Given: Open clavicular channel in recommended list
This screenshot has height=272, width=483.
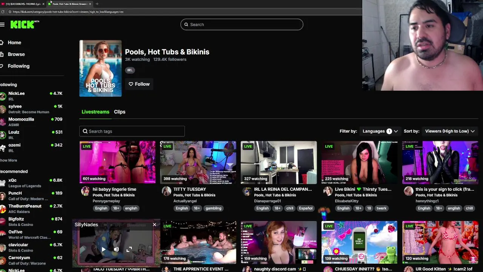Looking at the screenshot, I should point(32,247).
